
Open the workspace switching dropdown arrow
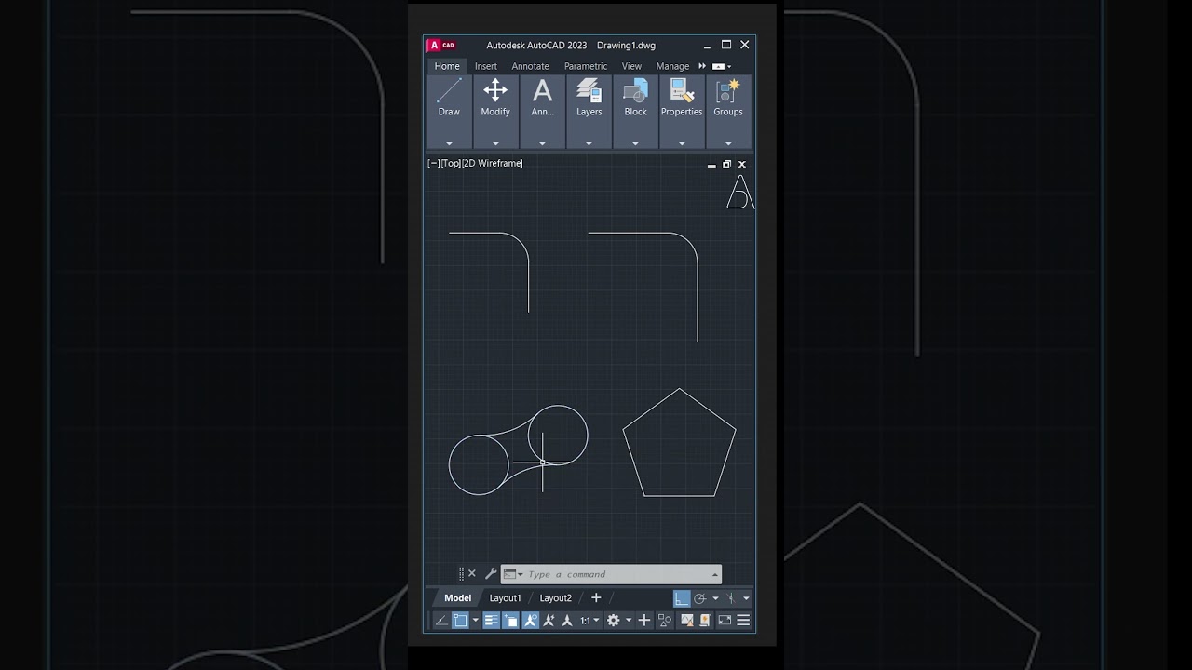[x=629, y=621]
